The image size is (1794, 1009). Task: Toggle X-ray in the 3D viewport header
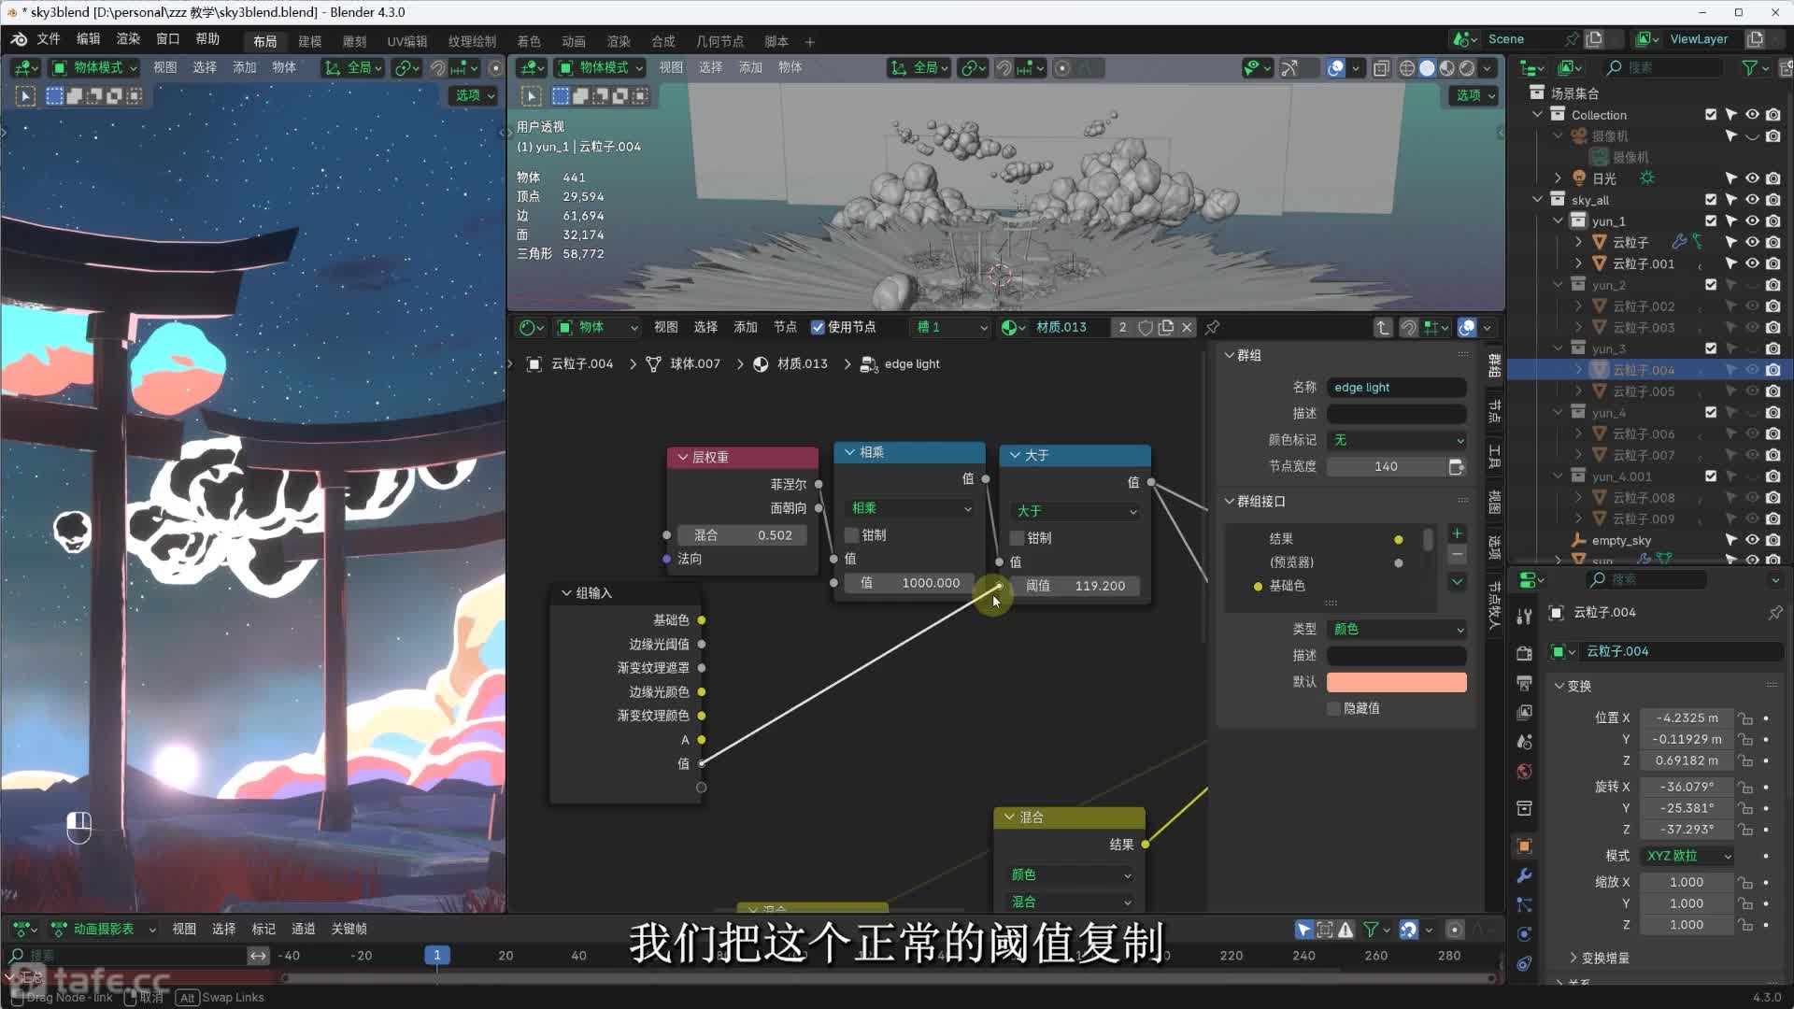click(x=1381, y=68)
